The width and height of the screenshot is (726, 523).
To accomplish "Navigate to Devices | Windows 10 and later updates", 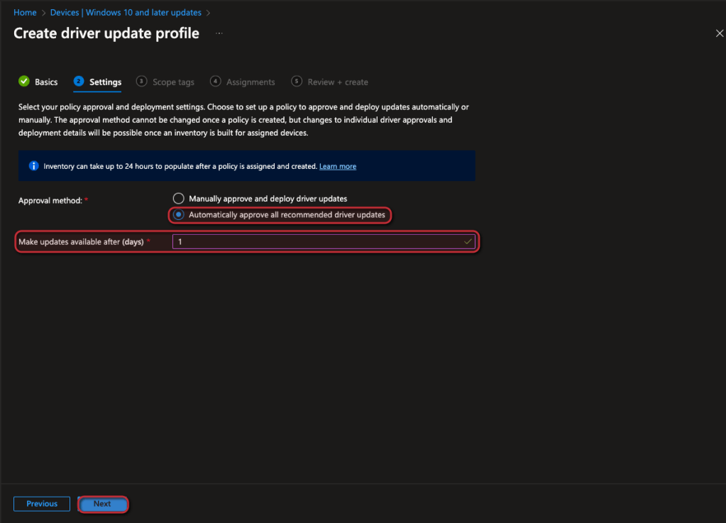I will (x=126, y=13).
